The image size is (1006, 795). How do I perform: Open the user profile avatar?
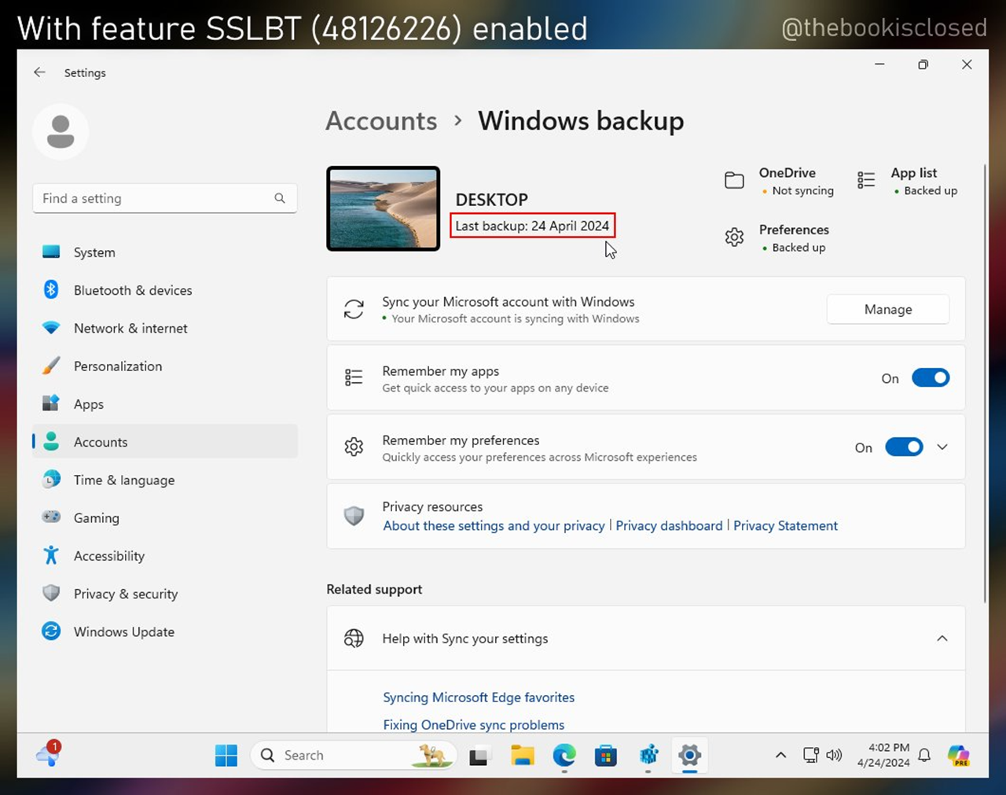(x=61, y=131)
